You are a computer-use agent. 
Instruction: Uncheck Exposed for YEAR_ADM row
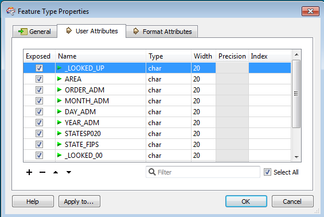click(39, 122)
